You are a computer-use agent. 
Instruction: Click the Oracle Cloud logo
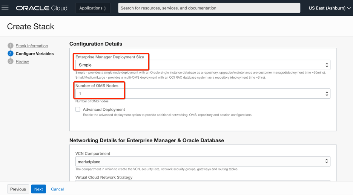pyautogui.click(x=41, y=8)
